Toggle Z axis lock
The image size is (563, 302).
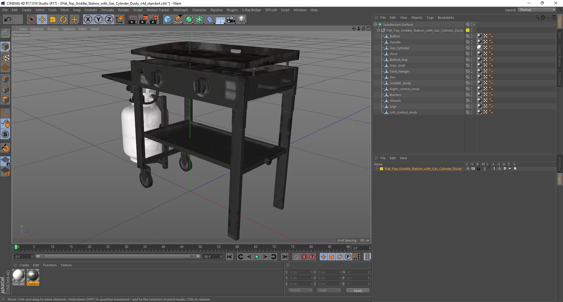pyautogui.click(x=109, y=20)
